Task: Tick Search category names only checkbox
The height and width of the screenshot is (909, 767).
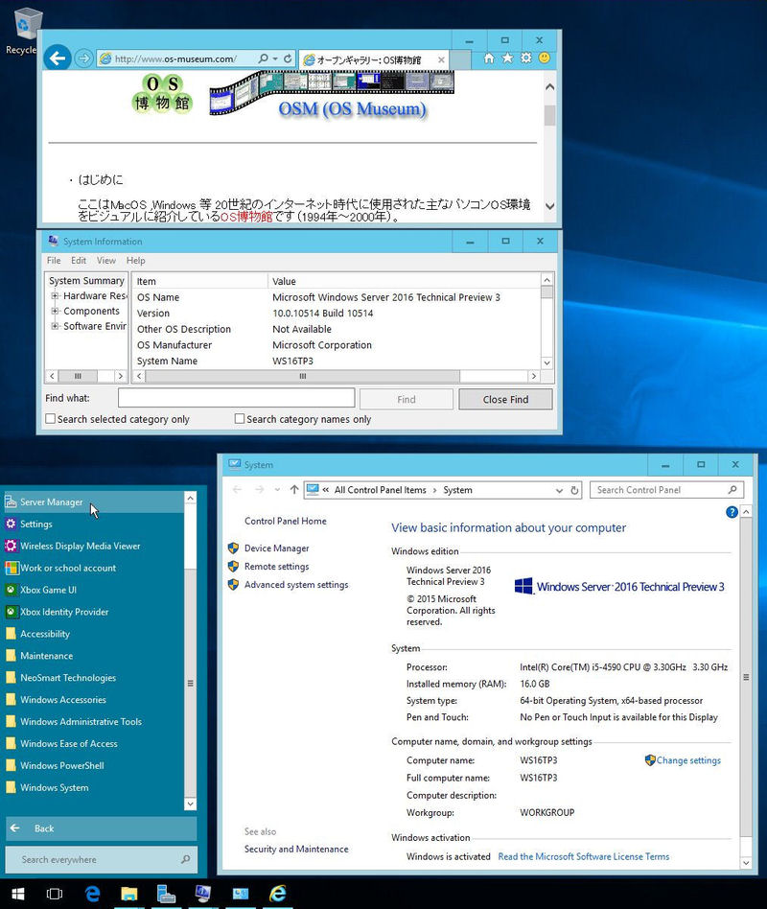Action: pyautogui.click(x=240, y=419)
